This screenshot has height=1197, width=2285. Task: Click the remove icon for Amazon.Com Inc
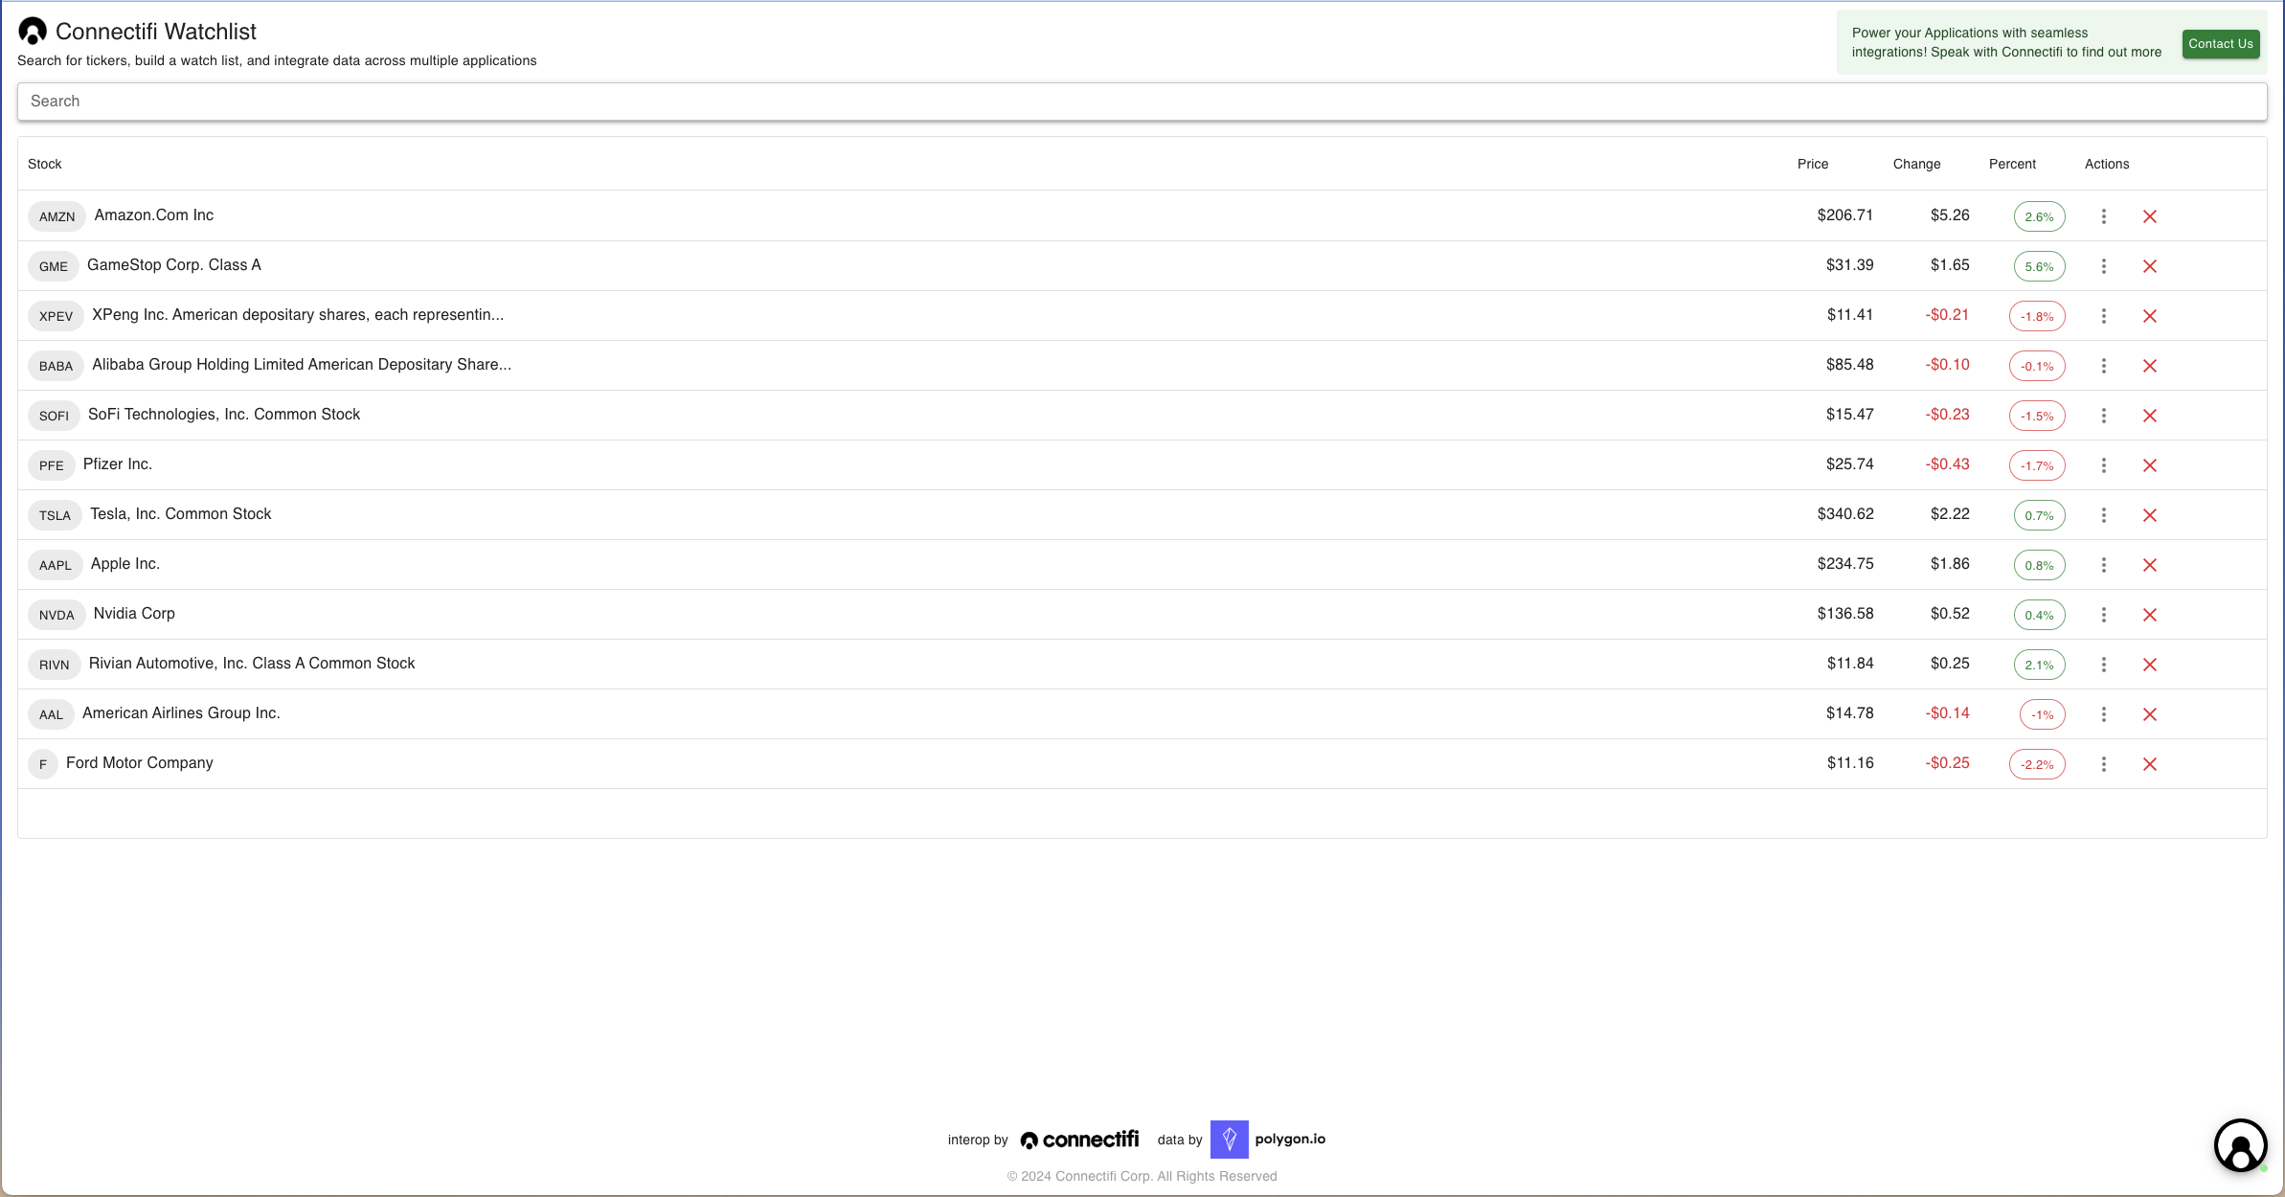click(2151, 216)
